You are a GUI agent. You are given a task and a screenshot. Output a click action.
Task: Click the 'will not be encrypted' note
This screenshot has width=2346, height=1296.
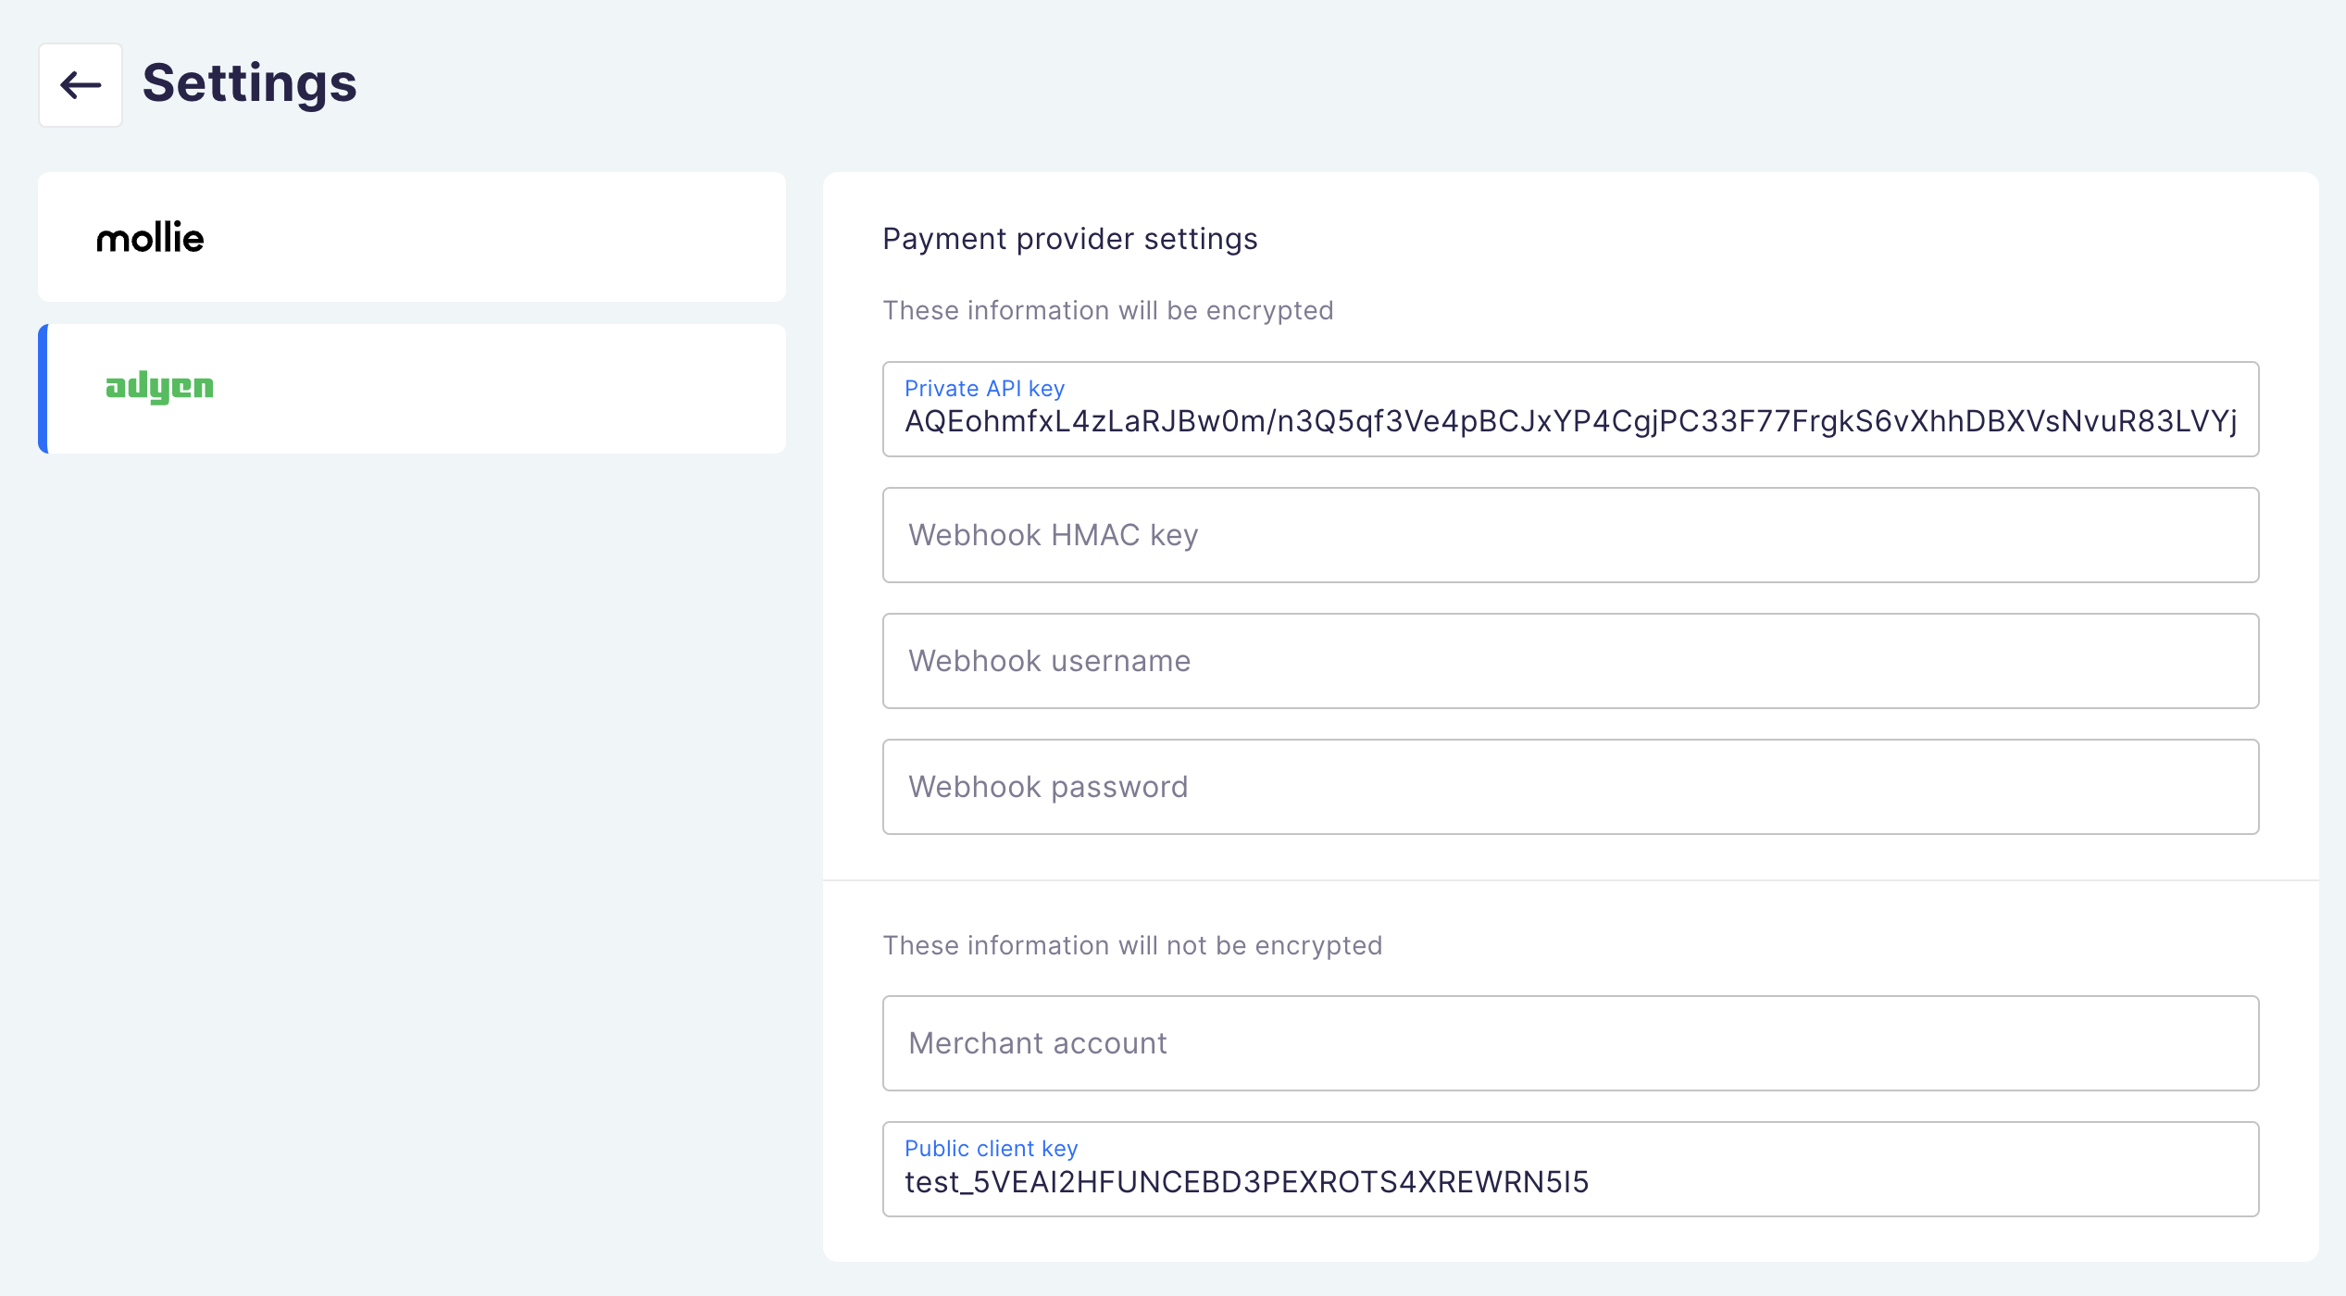1131,945
